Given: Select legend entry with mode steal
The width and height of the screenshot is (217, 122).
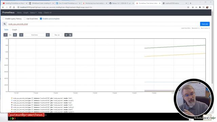Looking at the screenshot, I should (x=42, y=109).
